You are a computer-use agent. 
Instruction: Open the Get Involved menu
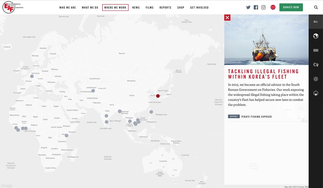click(x=199, y=8)
